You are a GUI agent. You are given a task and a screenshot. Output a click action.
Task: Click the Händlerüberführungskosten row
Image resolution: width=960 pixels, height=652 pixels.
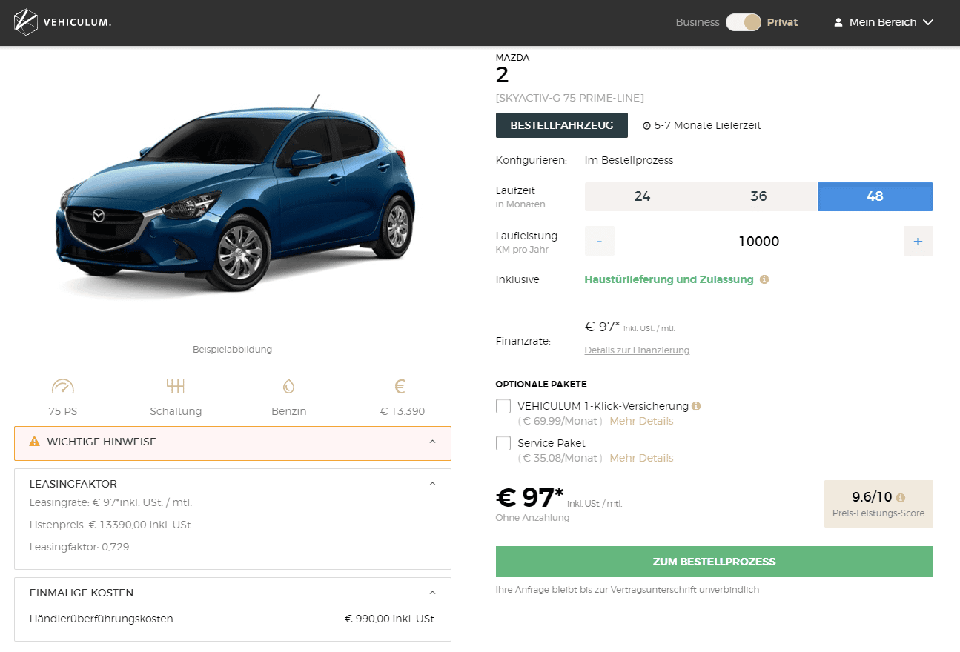[233, 619]
